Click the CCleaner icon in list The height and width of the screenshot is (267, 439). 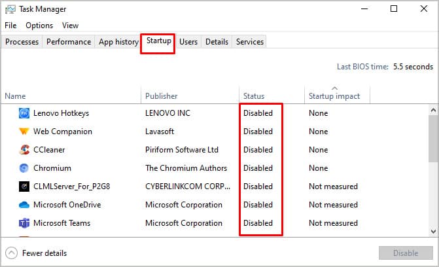click(x=24, y=150)
